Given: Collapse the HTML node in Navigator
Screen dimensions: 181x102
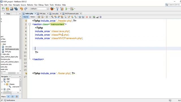Looking at the screenshot, I should [x=2, y=89].
